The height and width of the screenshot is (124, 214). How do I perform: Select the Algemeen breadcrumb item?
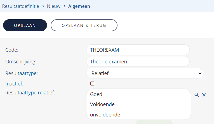[x=79, y=6]
